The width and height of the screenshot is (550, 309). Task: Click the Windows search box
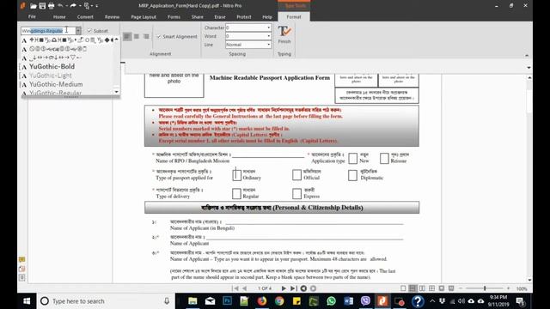(x=107, y=301)
